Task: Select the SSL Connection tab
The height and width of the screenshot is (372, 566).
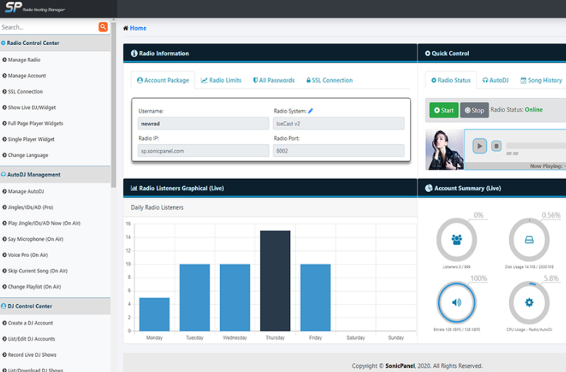Action: click(x=328, y=80)
